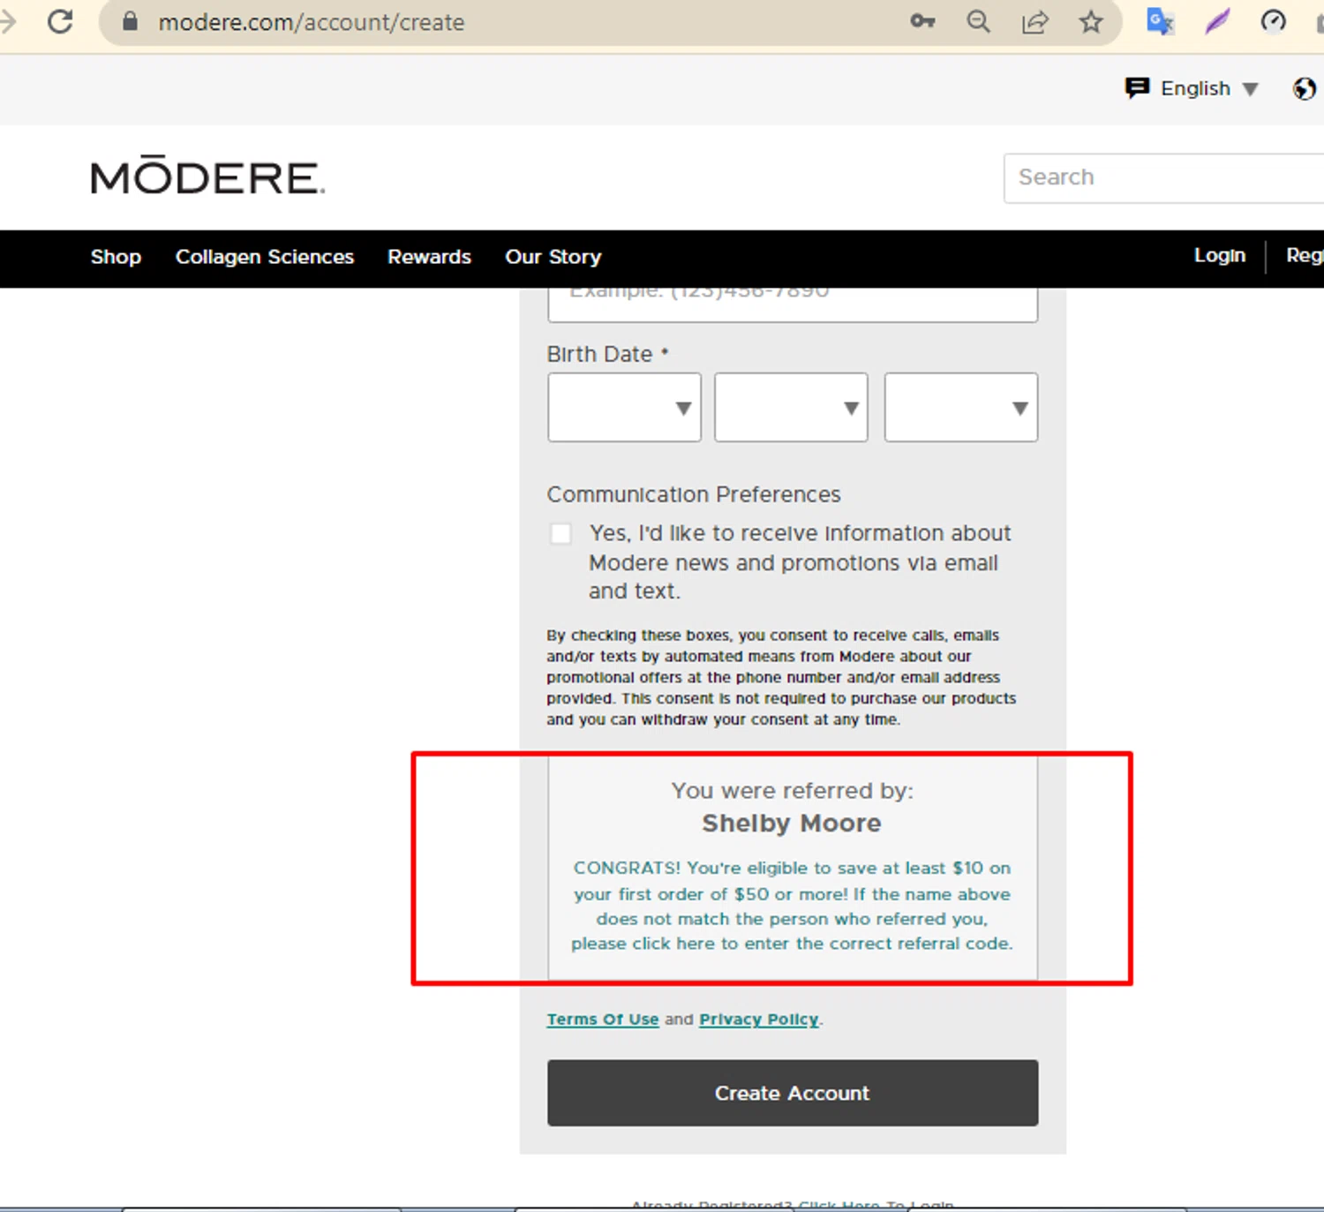Open the speedometer extension icon
1324x1212 pixels.
click(1273, 21)
